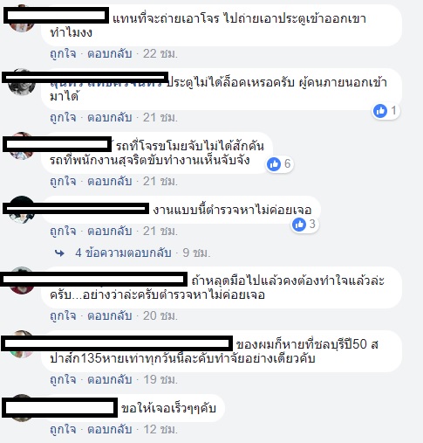Viewport: 423px width, 443px height.
Task: Like the ขอให้เจอเร็วๆๆคับ comment
Action: pos(63,430)
